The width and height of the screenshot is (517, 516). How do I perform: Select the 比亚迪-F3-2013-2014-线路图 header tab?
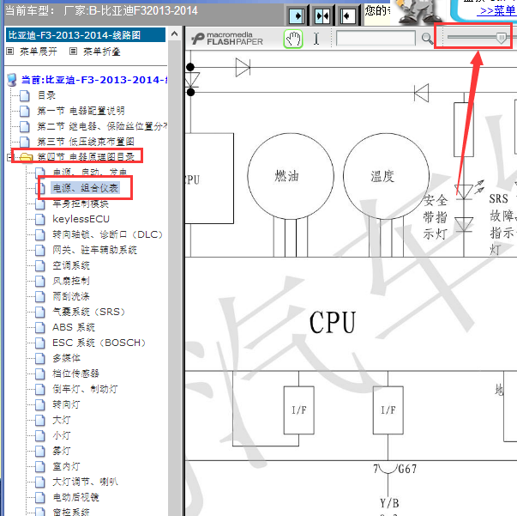(x=86, y=34)
